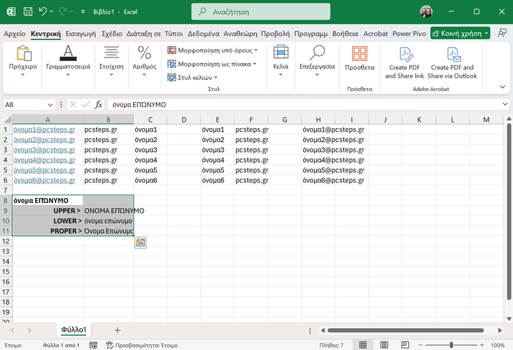Undo the last action
The height and width of the screenshot is (350, 513).
[43, 12]
